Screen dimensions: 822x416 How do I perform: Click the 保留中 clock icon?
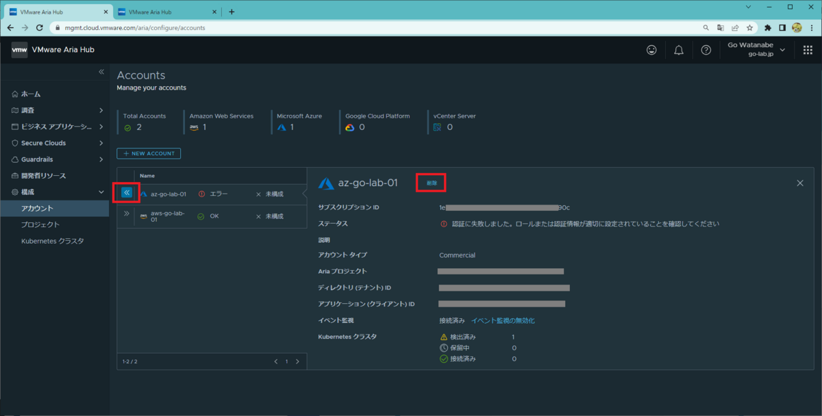pyautogui.click(x=444, y=348)
